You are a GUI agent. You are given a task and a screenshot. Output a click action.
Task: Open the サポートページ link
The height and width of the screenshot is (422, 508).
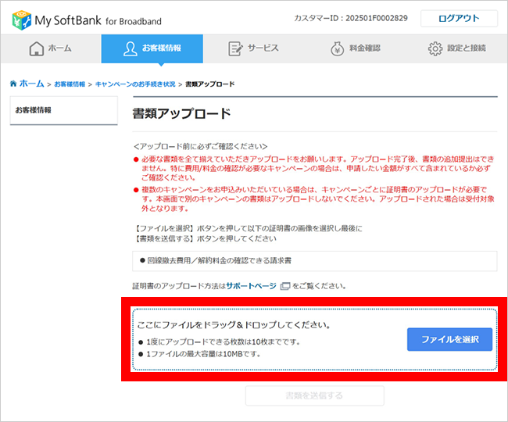(x=251, y=286)
